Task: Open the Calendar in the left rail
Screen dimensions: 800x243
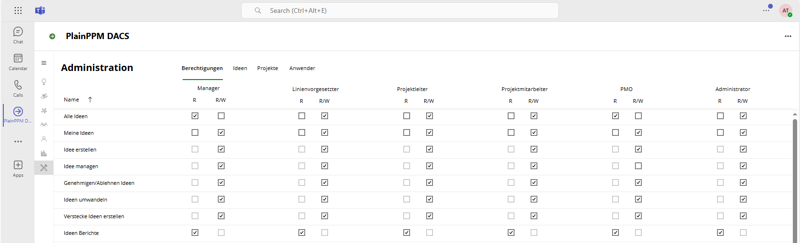Action: pyautogui.click(x=18, y=61)
